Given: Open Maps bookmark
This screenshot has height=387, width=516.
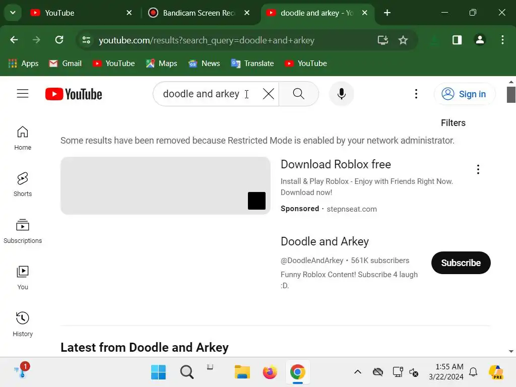Looking at the screenshot, I should pos(162,63).
